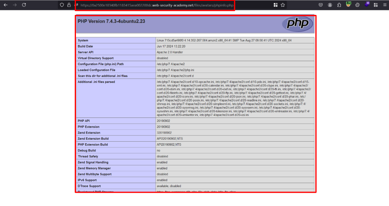Click the grid-plus extension icon

tap(376, 5)
